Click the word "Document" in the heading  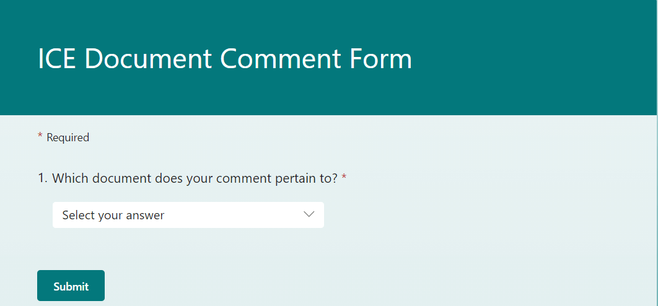click(x=149, y=59)
